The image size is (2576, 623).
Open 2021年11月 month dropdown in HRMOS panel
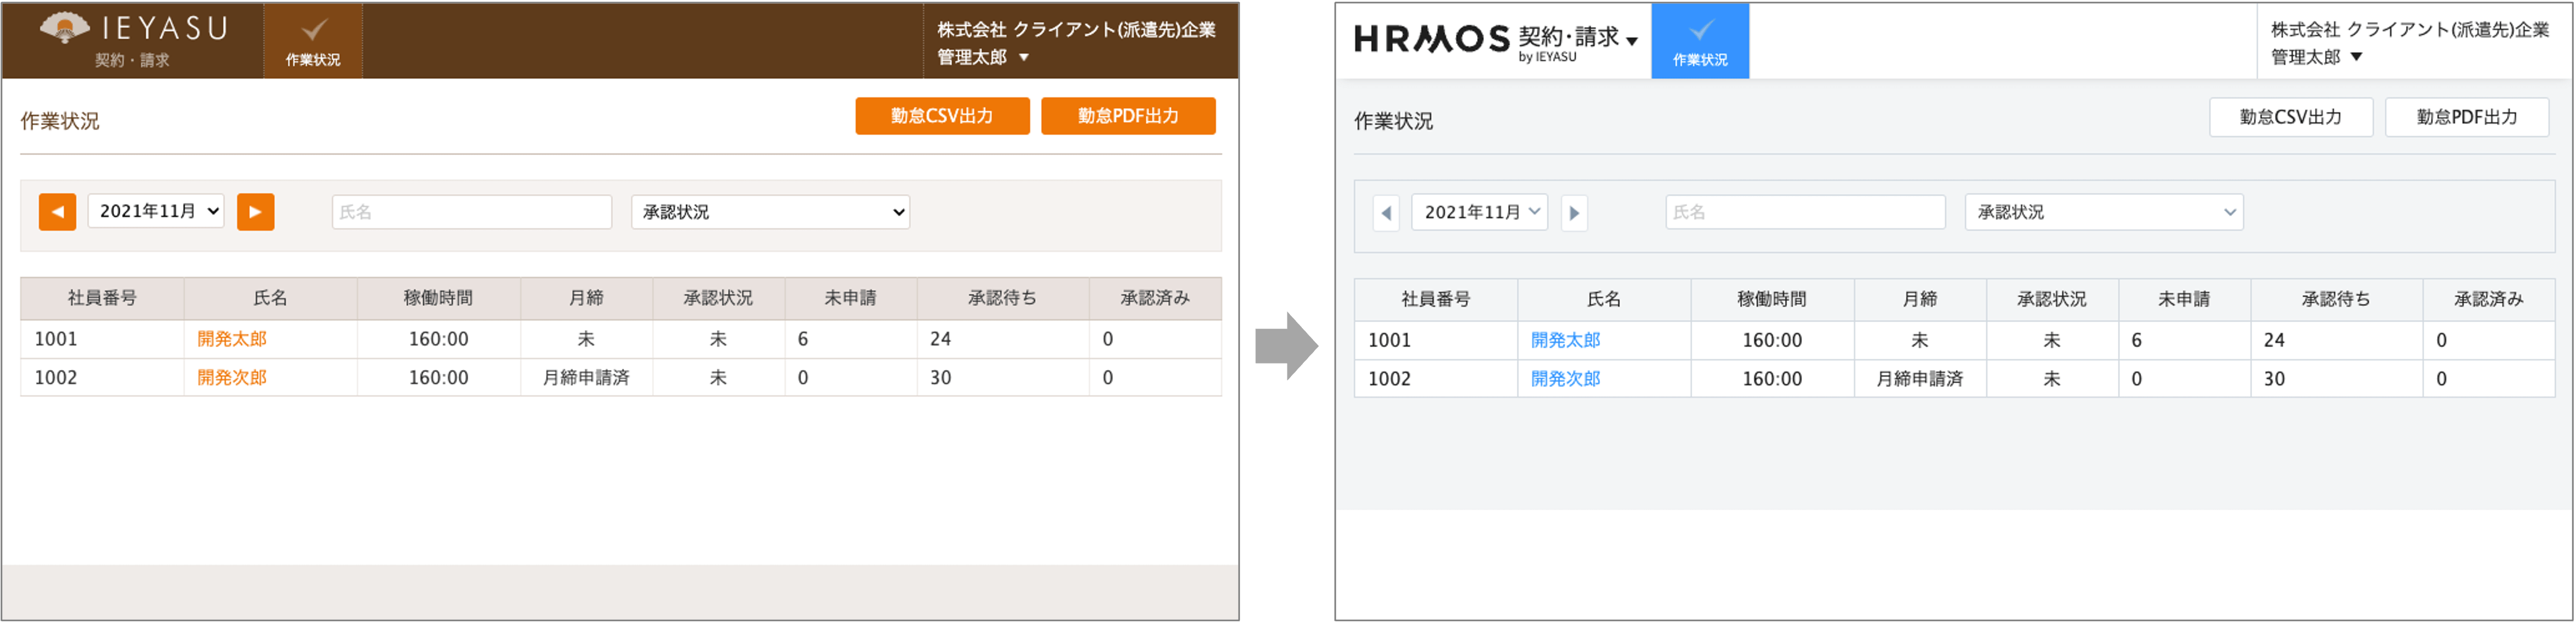[x=1479, y=212]
